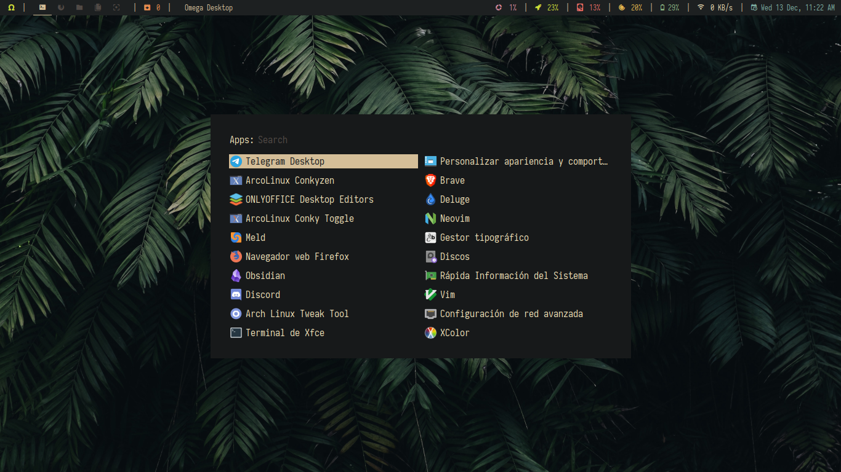Open Neovim

[x=454, y=218]
